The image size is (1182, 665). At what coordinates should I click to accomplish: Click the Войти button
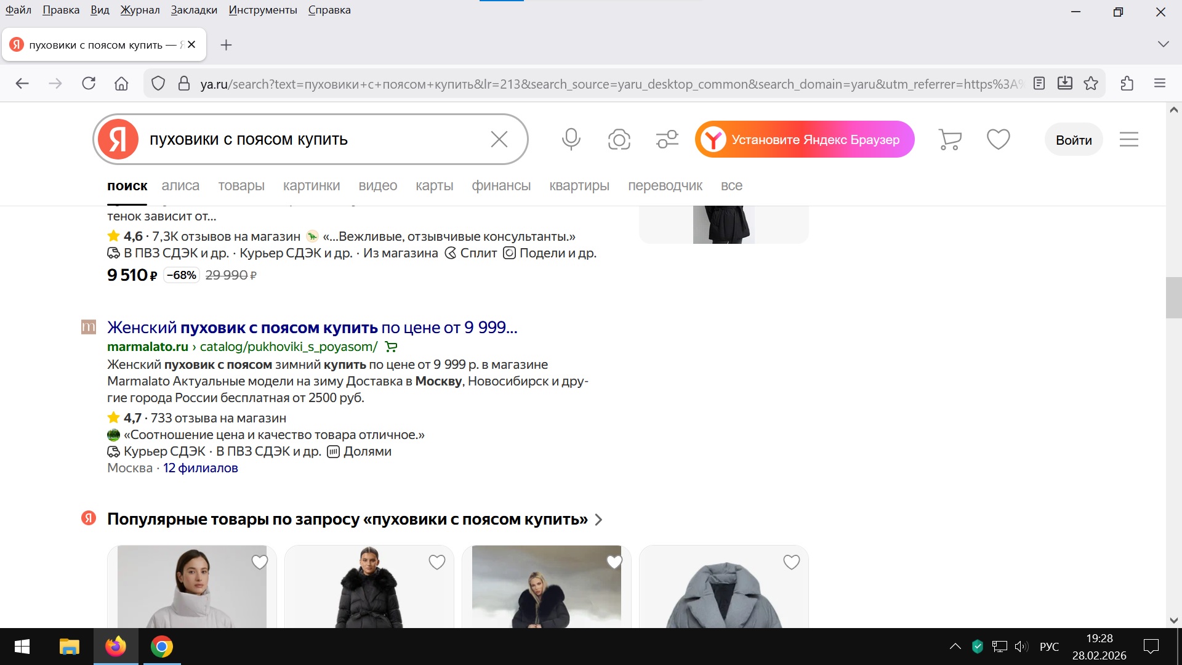(1074, 140)
